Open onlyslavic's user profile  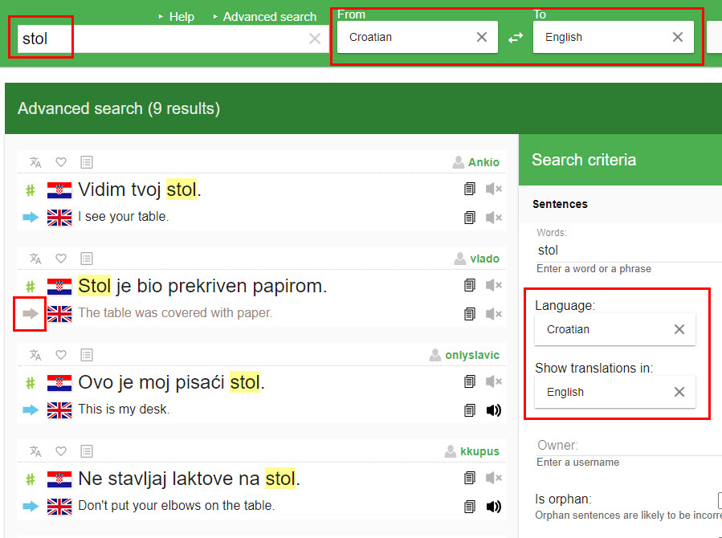click(472, 355)
